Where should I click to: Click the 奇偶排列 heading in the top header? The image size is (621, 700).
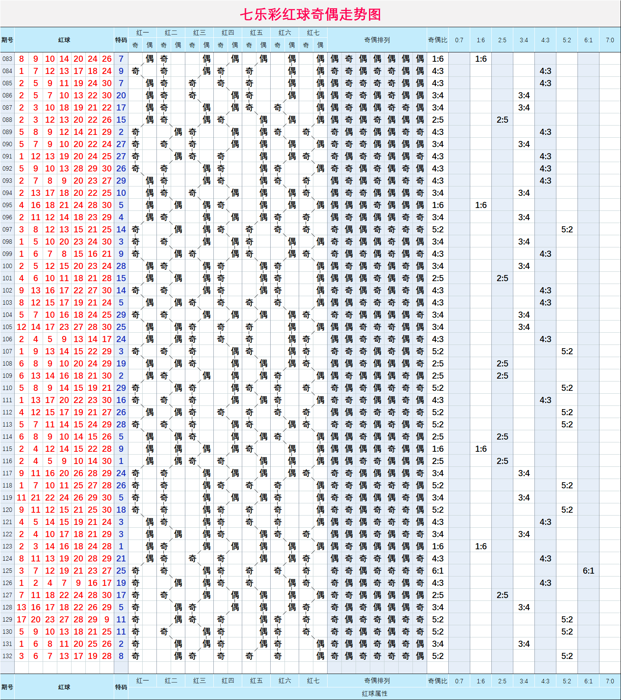click(x=377, y=40)
